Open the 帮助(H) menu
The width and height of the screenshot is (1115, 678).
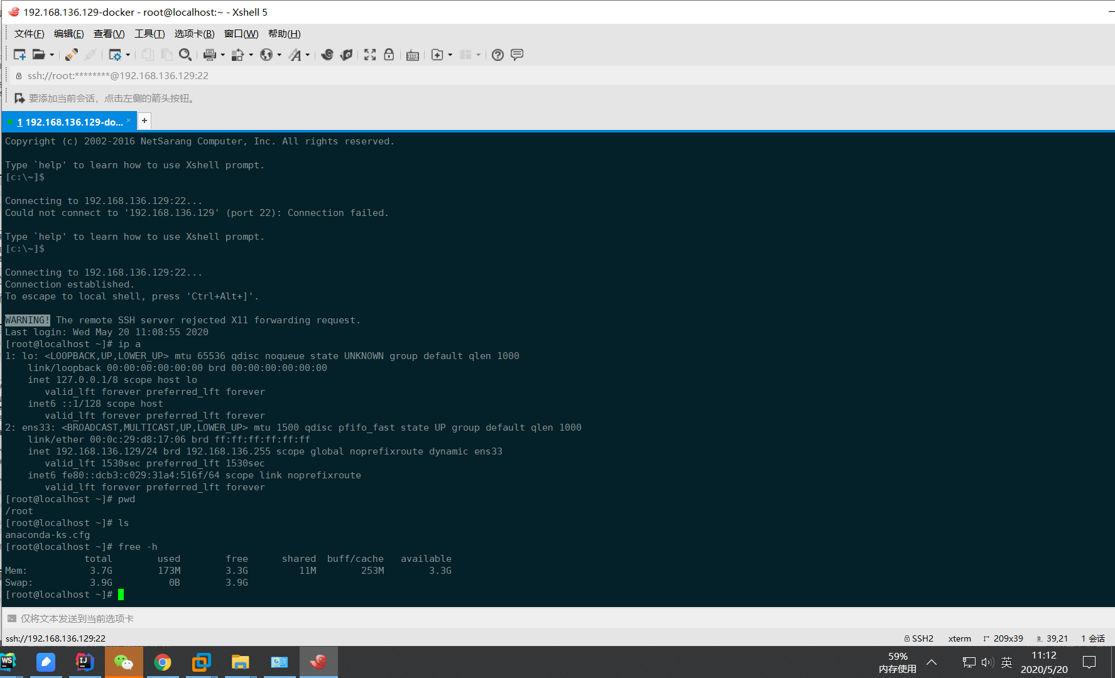pyautogui.click(x=284, y=33)
